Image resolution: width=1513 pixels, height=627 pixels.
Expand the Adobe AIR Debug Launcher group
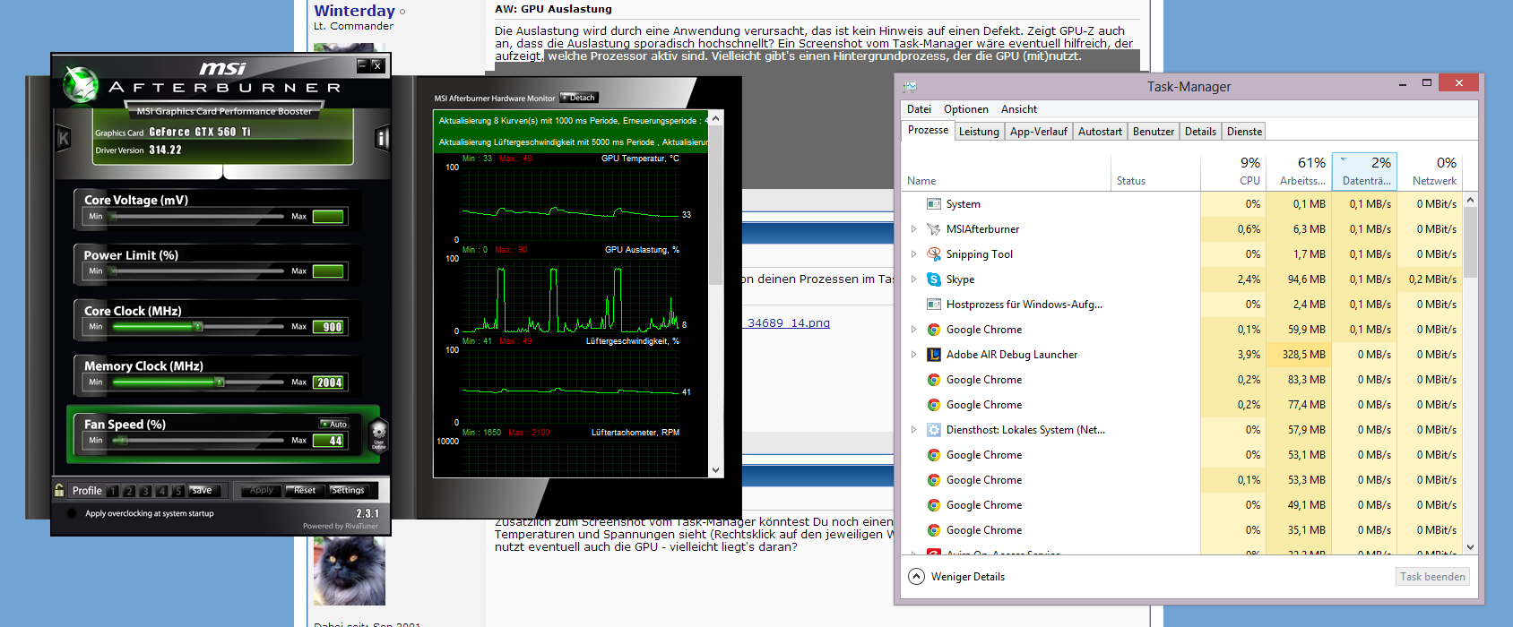[913, 355]
